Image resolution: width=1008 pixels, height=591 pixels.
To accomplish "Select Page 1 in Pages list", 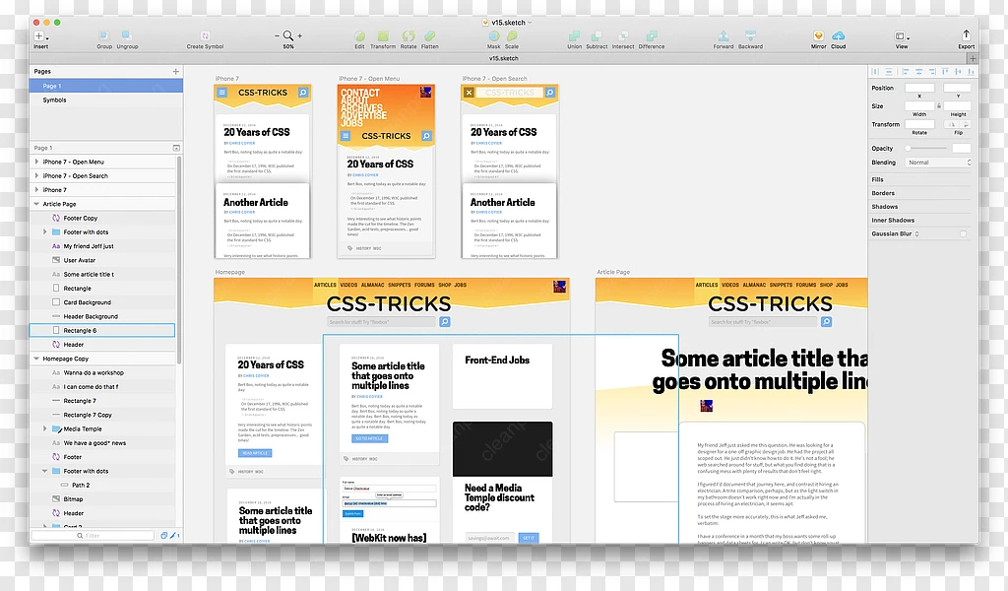I will pos(106,86).
